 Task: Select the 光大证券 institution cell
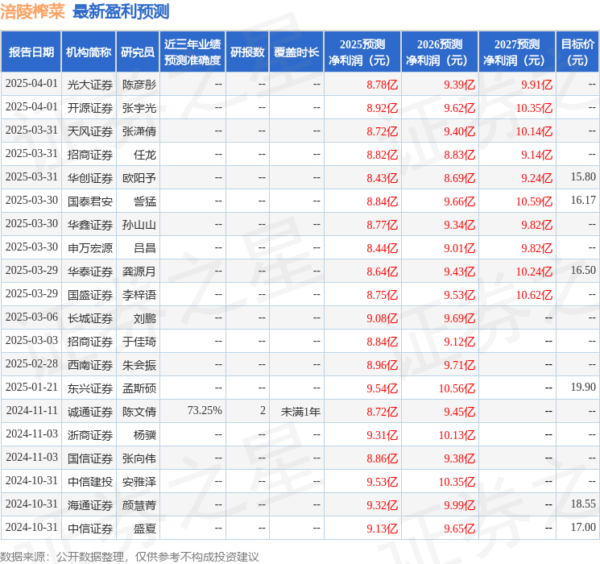pos(90,85)
